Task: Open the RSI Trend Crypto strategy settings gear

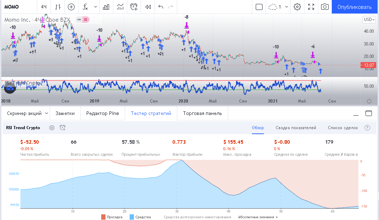Action: pyautogui.click(x=52, y=128)
